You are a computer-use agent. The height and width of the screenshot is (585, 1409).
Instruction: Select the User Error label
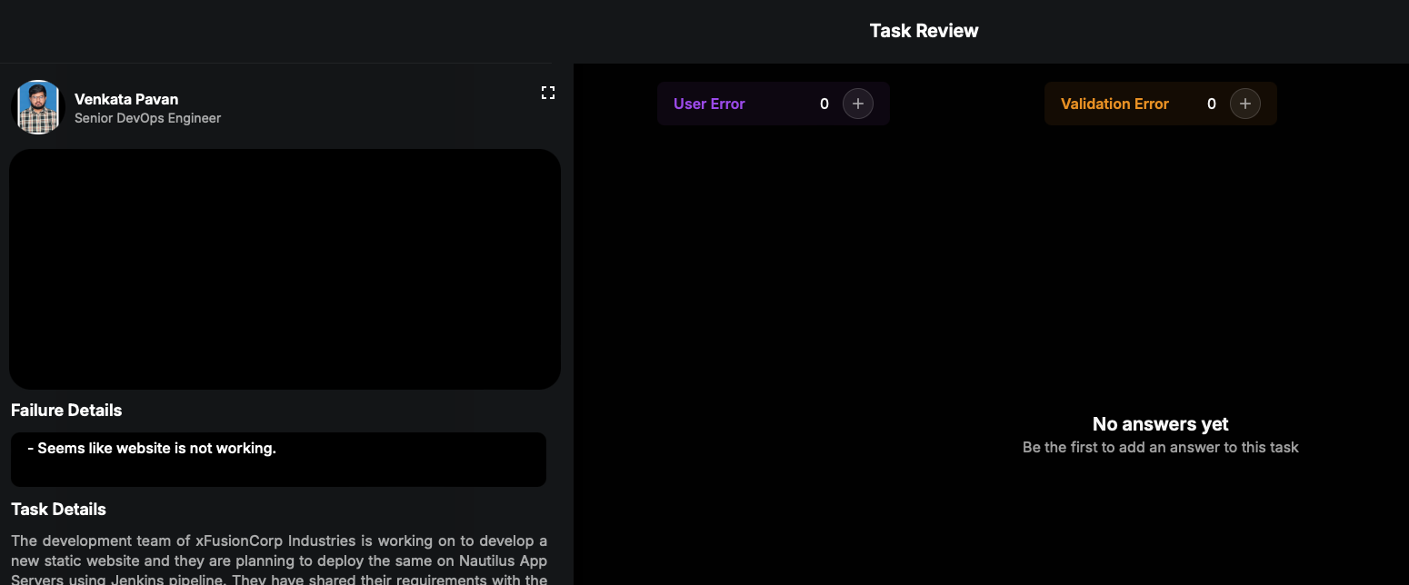coord(709,104)
